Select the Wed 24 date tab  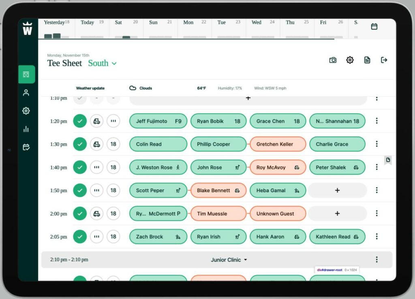tap(263, 27)
